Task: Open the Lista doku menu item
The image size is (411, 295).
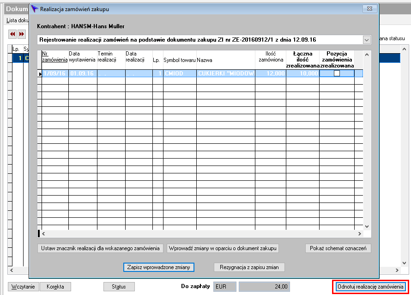Action: coord(18,20)
